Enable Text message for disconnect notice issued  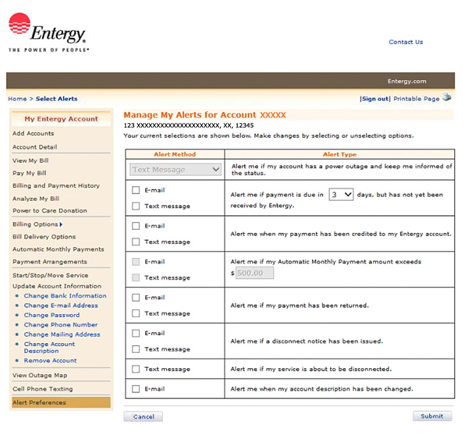click(136, 349)
